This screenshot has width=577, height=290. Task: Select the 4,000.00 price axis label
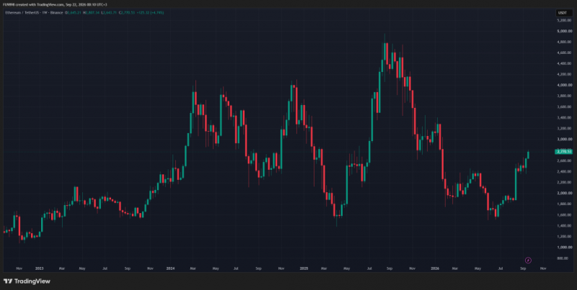pos(564,85)
